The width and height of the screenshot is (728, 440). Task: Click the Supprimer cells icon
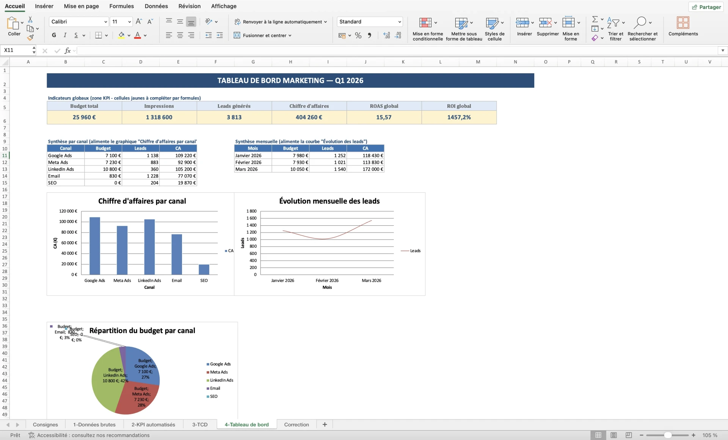[545, 22]
